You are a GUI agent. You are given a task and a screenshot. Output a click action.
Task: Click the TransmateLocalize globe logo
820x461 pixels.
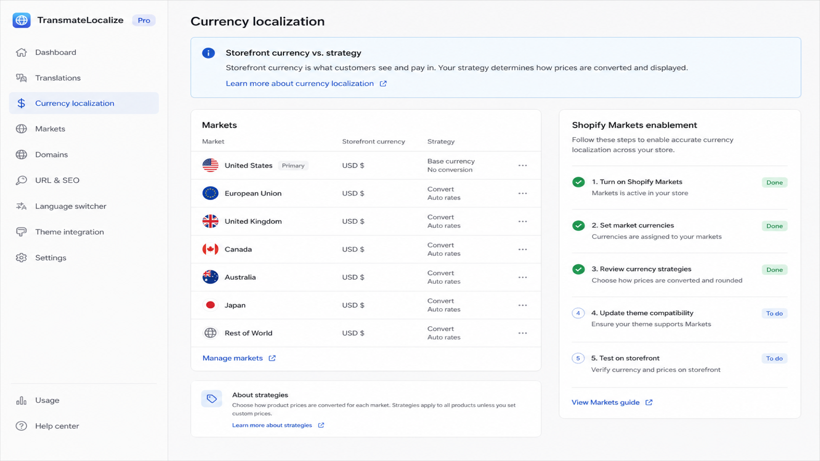coord(22,20)
